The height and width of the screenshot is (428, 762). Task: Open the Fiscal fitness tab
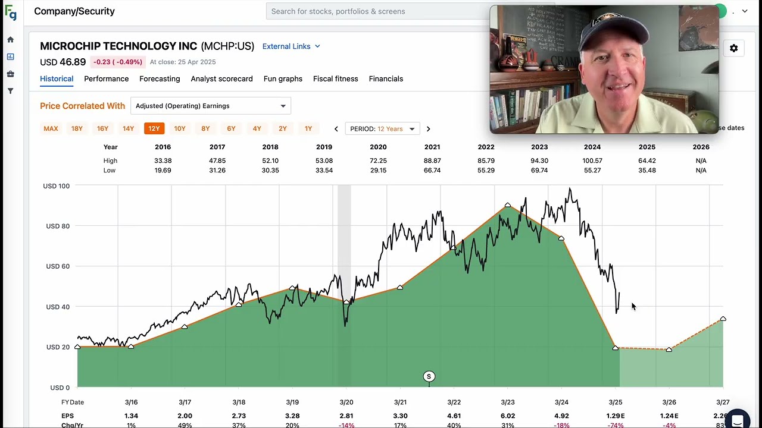pyautogui.click(x=335, y=79)
